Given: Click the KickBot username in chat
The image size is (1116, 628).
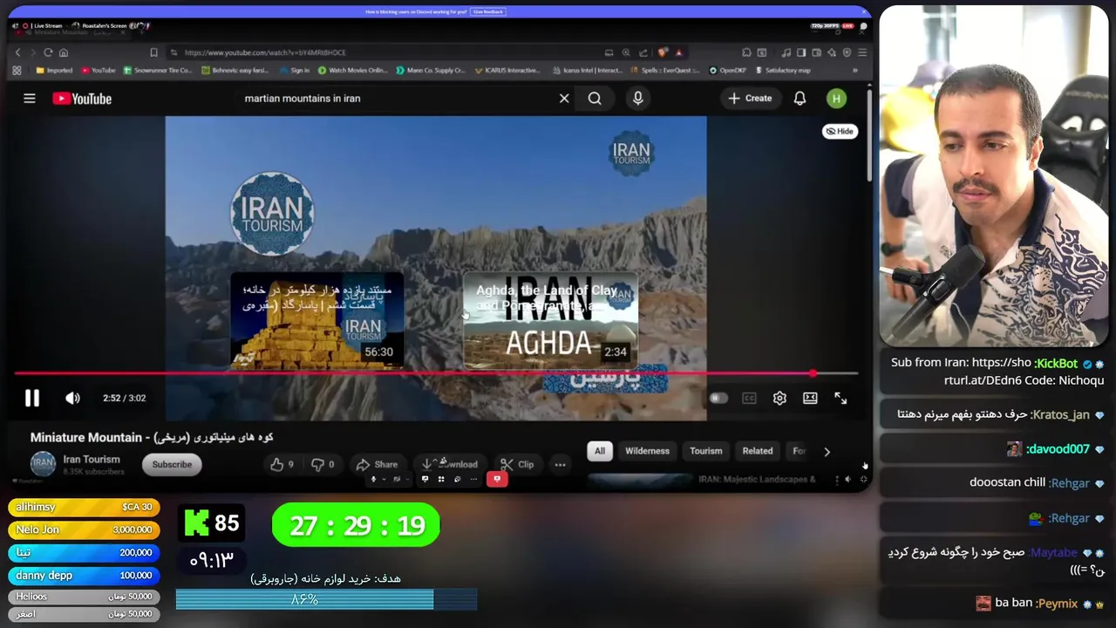Looking at the screenshot, I should (1057, 363).
